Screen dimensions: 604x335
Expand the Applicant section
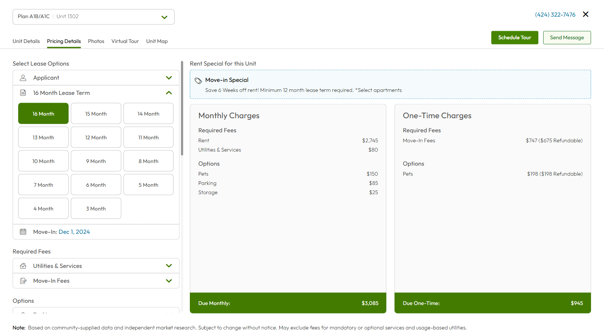click(169, 78)
